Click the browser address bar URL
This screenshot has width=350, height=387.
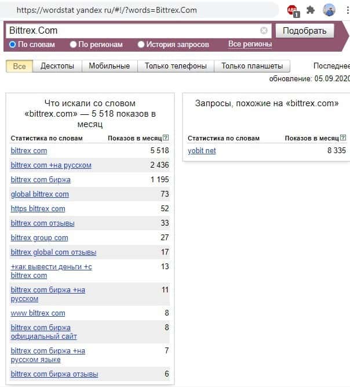107,10
